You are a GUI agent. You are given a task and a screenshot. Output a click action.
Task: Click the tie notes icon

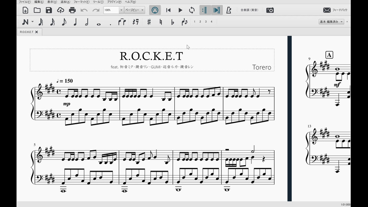coord(122,22)
